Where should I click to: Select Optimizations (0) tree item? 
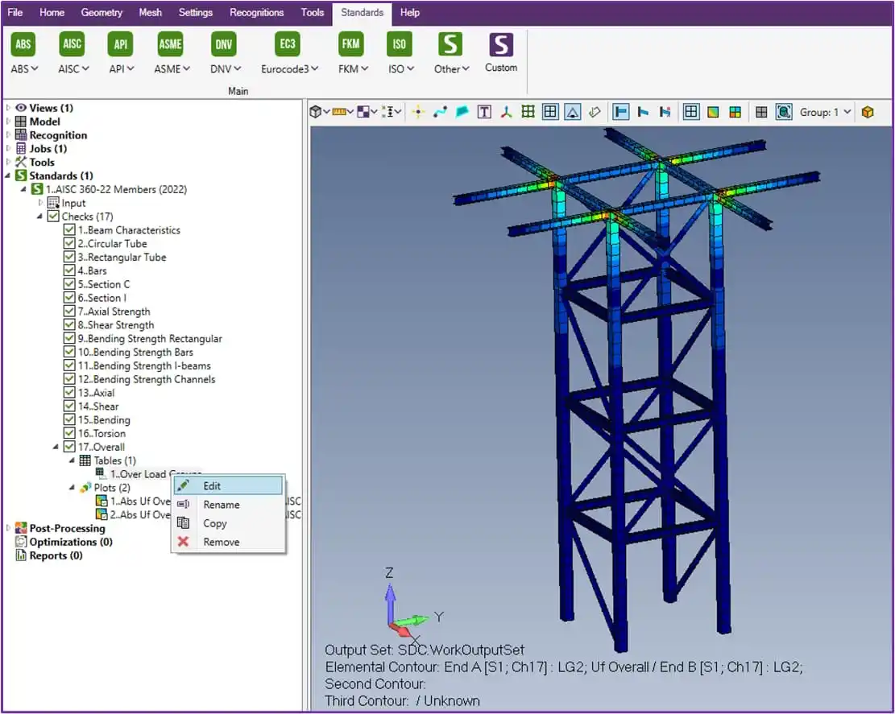pos(71,542)
